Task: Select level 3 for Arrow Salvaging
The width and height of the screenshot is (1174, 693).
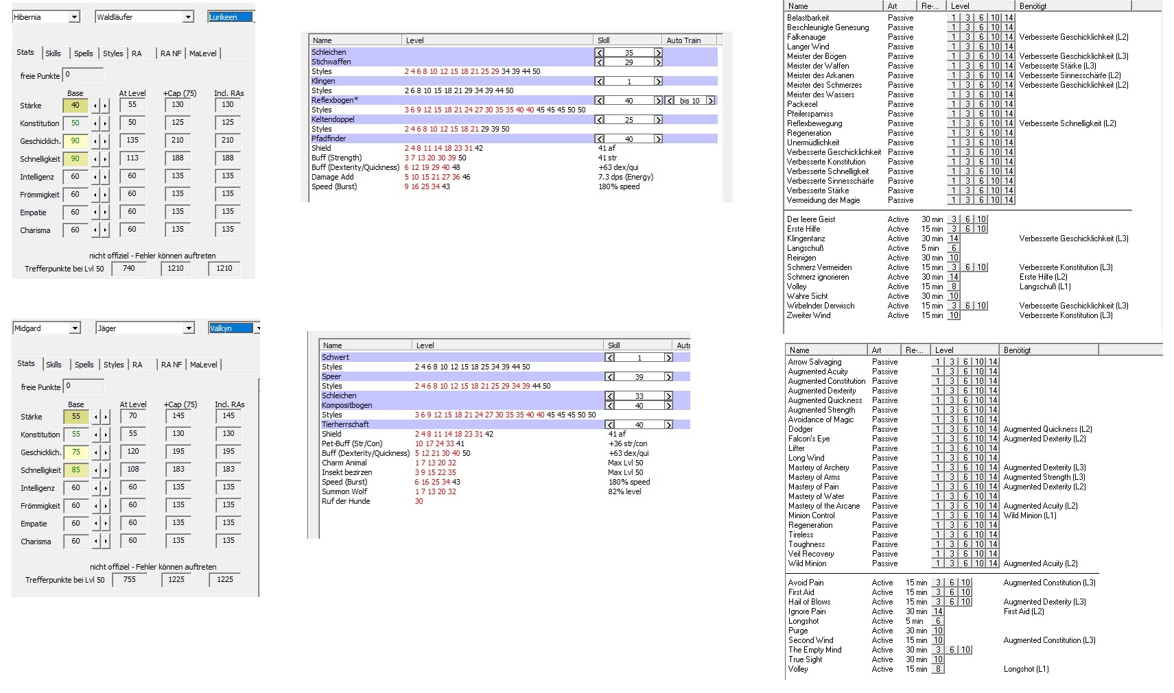Action: [952, 362]
